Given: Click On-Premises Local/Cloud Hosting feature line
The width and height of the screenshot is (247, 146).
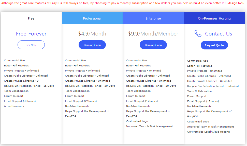Looking at the screenshot, I should [208, 132].
